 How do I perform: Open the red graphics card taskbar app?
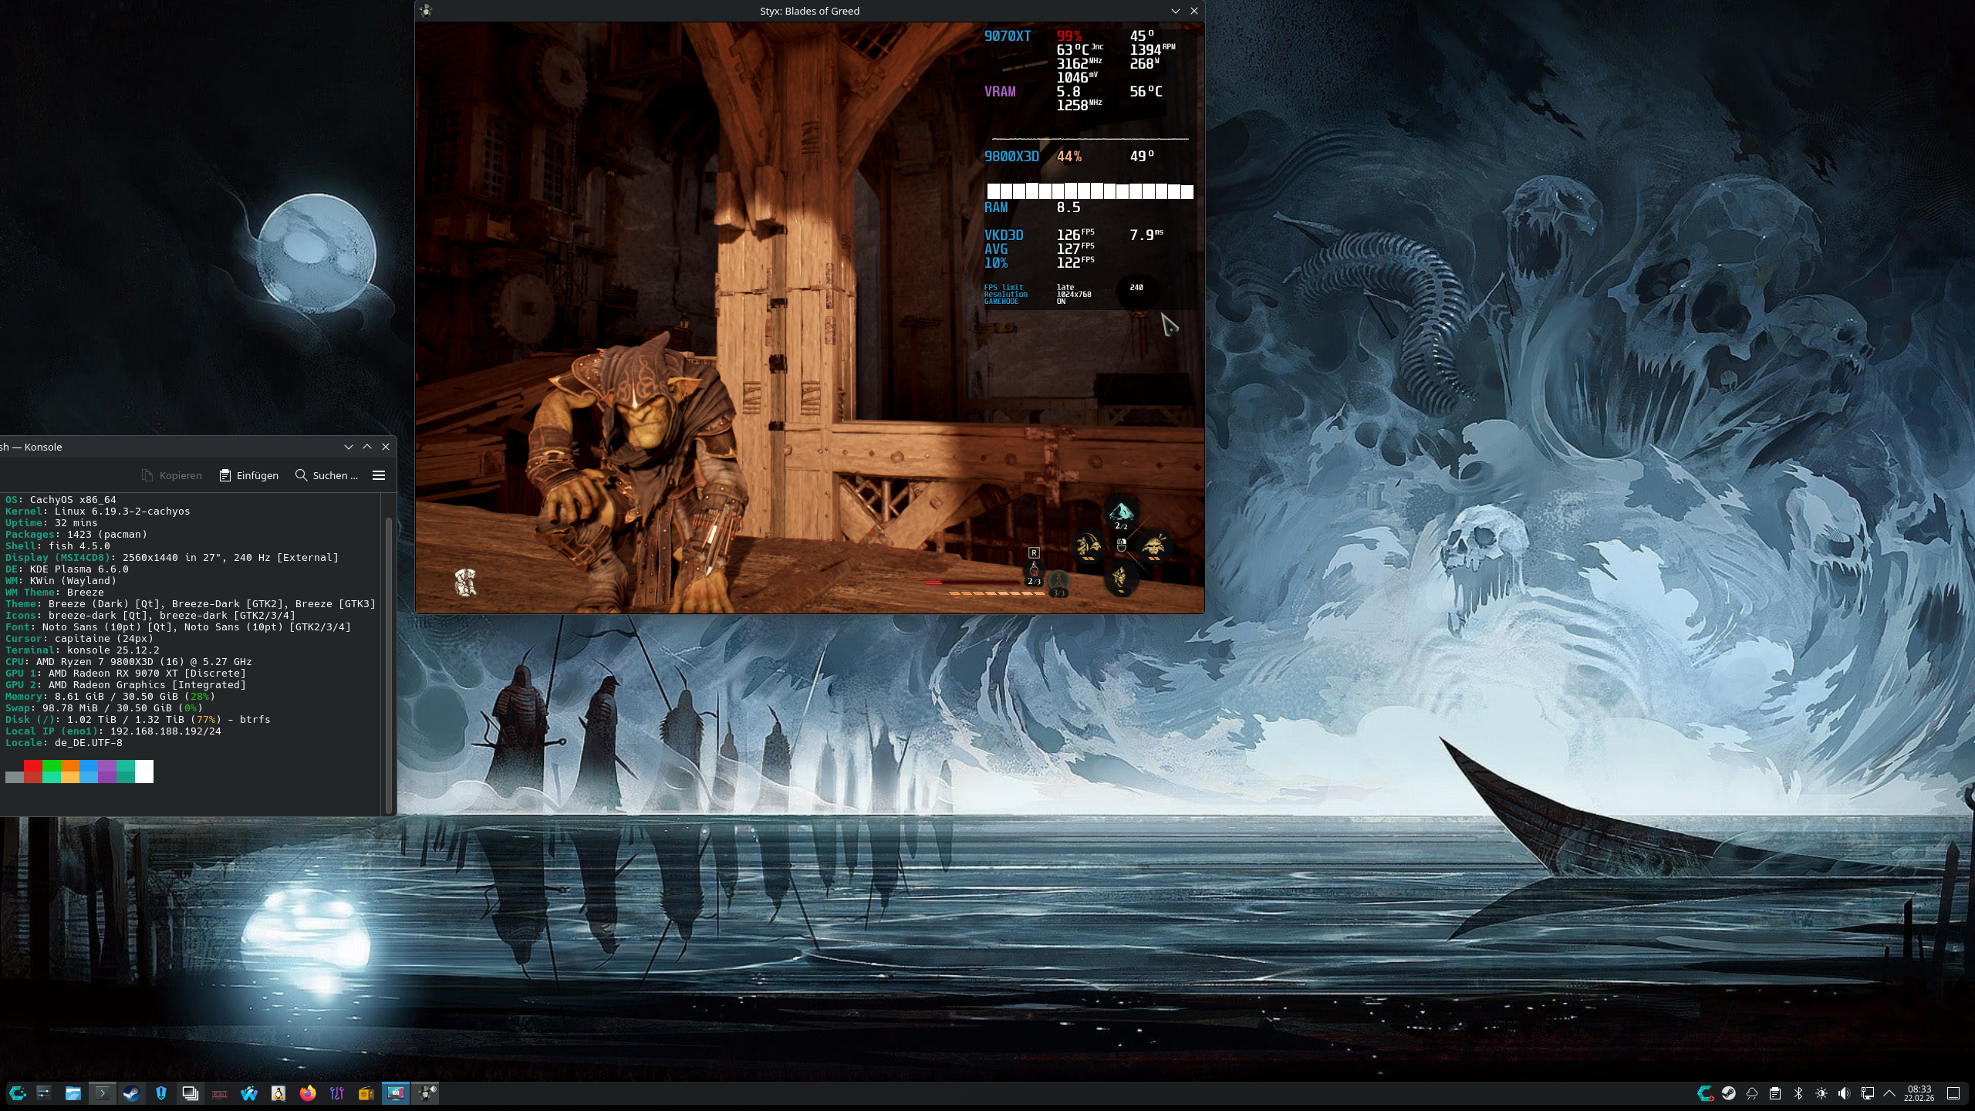point(220,1093)
